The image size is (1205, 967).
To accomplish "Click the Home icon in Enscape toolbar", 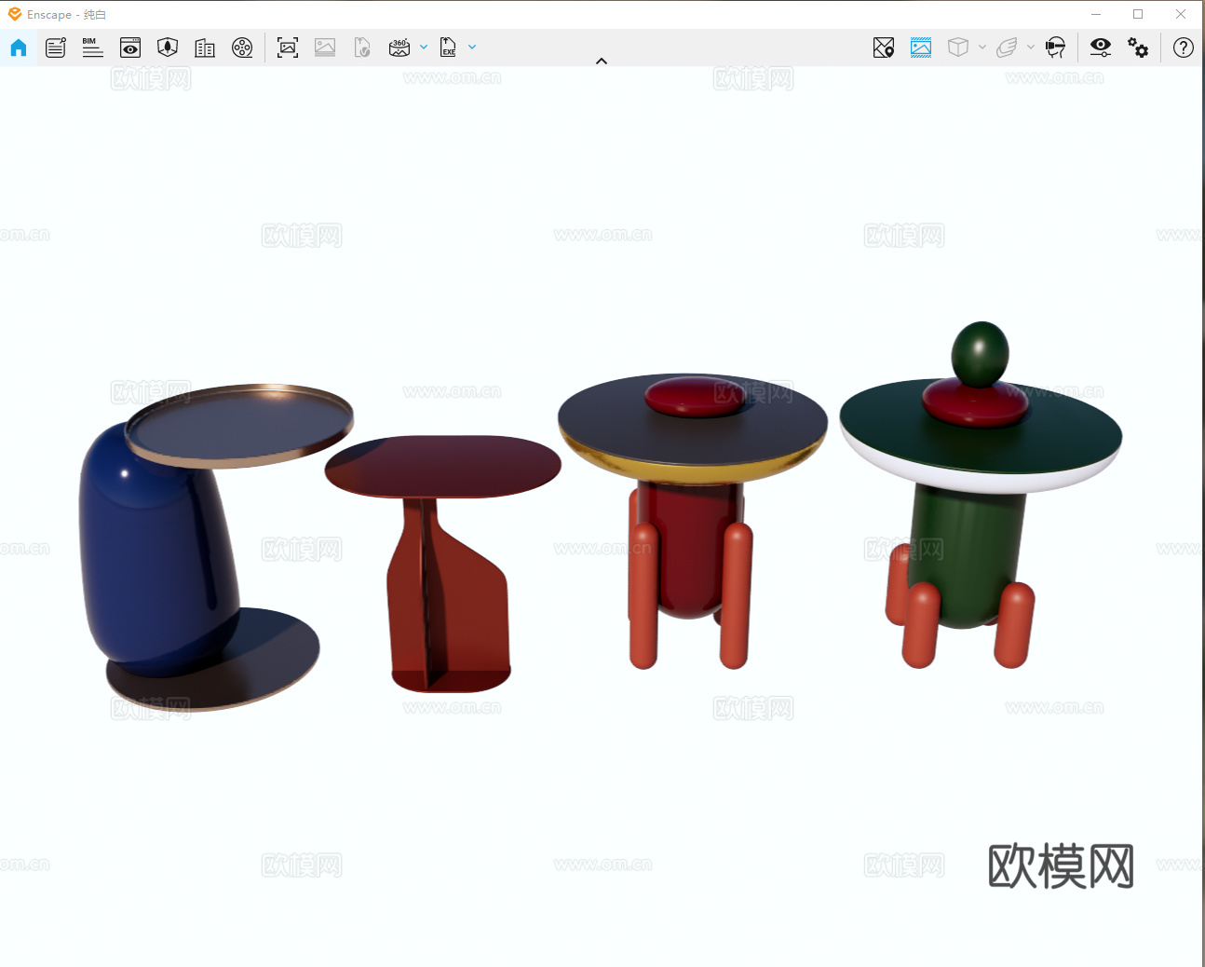I will (19, 48).
